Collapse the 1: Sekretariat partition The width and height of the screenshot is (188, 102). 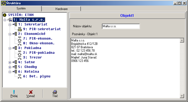(10, 25)
